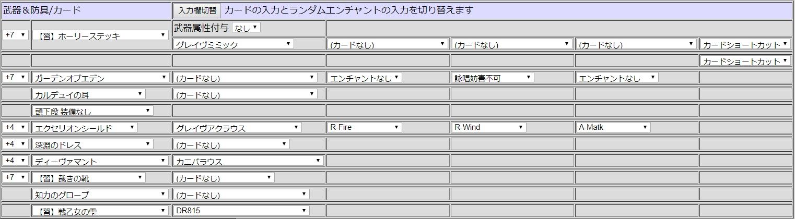795x219 pixels.
Task: Open weapon's third card slot (カードなし) dropdown
Action: coord(512,44)
